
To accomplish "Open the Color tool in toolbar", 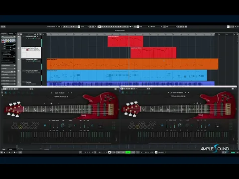I will [130, 27].
